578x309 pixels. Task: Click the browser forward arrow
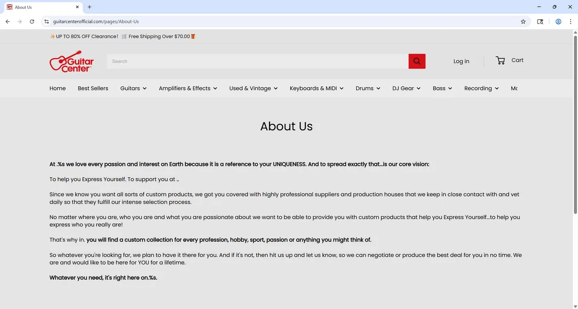20,22
